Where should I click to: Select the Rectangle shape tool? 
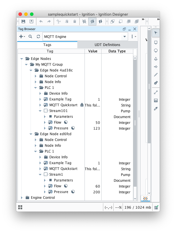coord(156,43)
